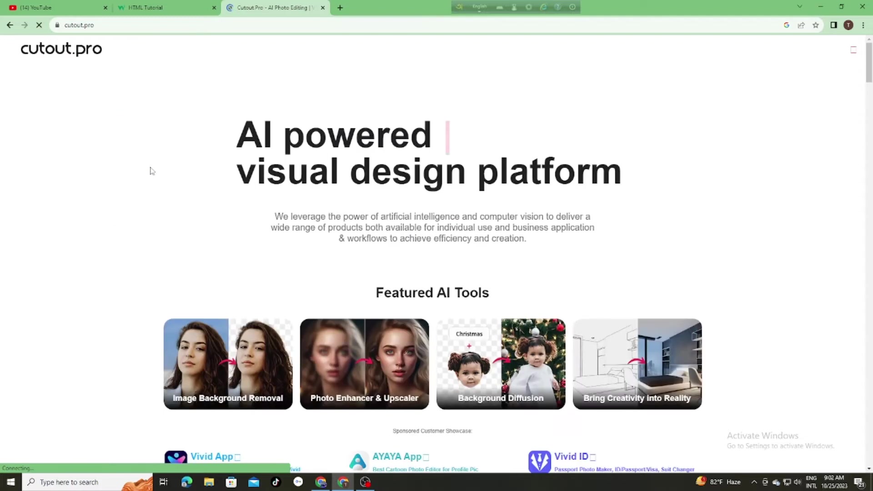Open the Chrome profile avatar
This screenshot has width=873, height=491.
pyautogui.click(x=848, y=25)
